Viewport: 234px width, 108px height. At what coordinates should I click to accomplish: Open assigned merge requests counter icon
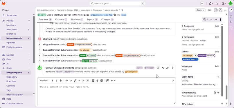[x=217, y=3]
